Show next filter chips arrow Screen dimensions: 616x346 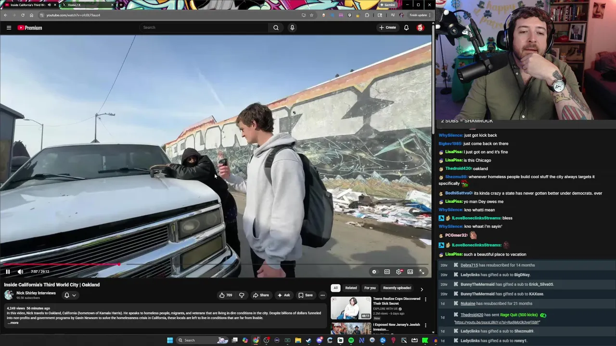click(x=422, y=289)
